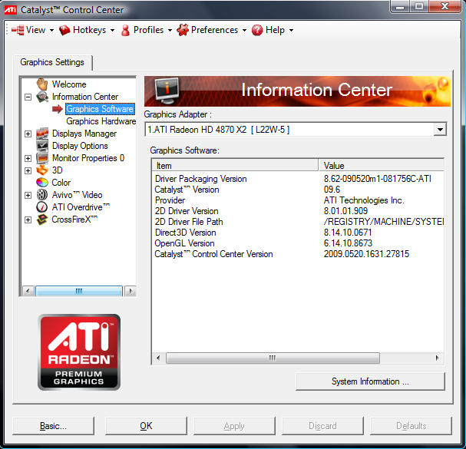Screen dimensions: 466x449
Task: Select Graphics Hardware tree item
Action: point(101,121)
